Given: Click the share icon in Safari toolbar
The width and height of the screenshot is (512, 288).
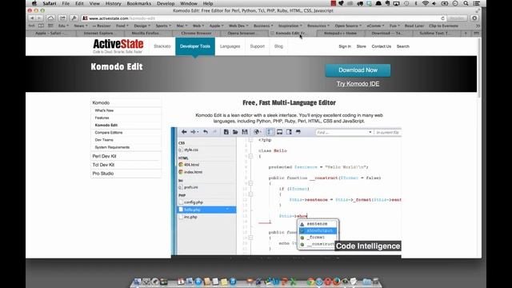Looking at the screenshot, I should (x=62, y=18).
